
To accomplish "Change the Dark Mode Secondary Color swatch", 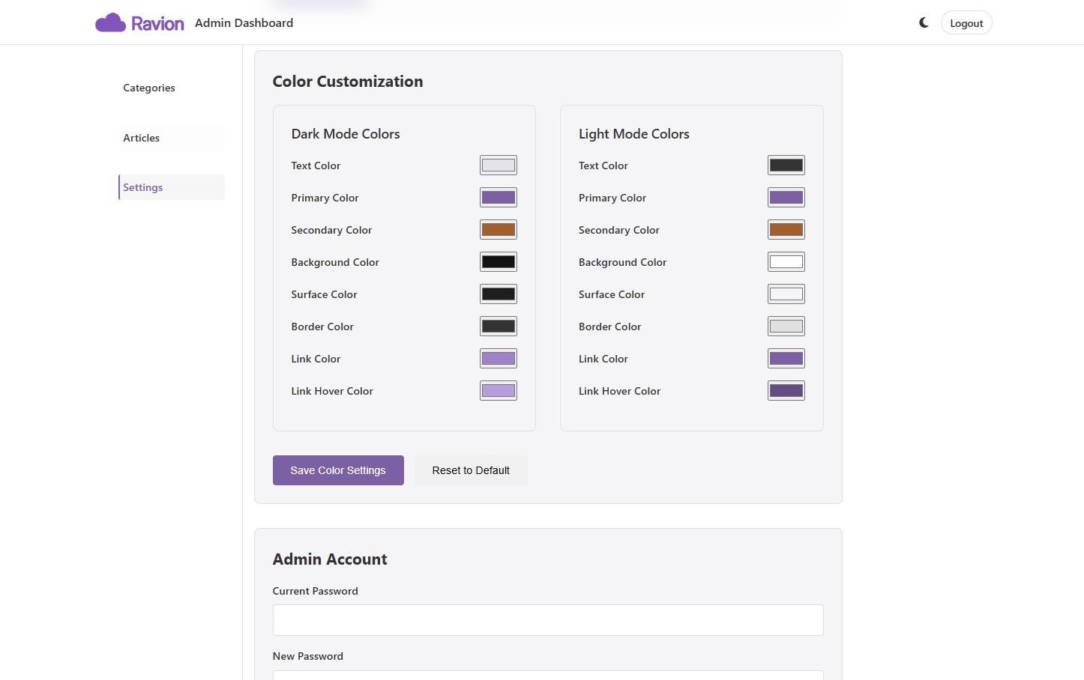I will (498, 230).
